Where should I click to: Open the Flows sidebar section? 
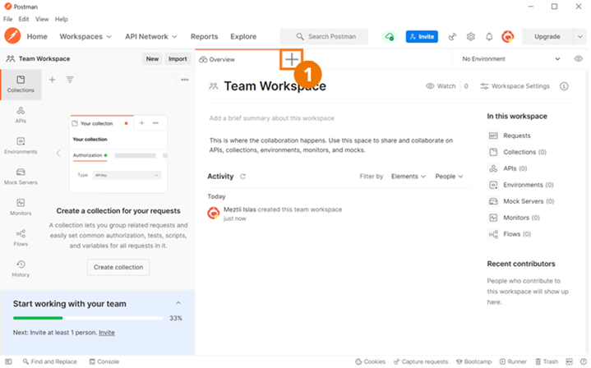pos(21,238)
